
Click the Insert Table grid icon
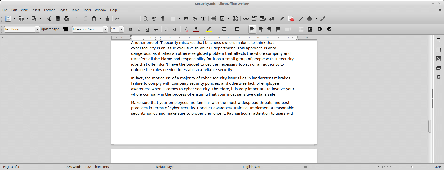click(173, 19)
